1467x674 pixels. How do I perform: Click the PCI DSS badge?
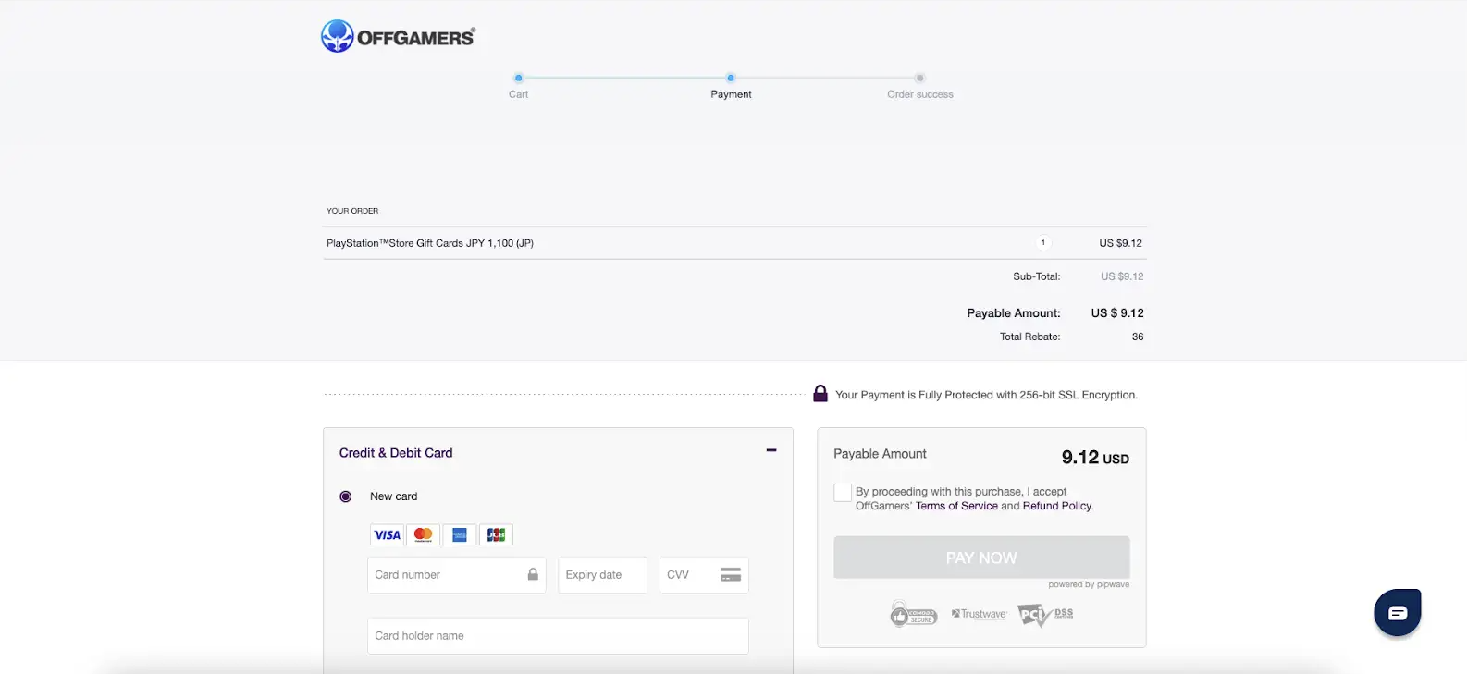1045,615
